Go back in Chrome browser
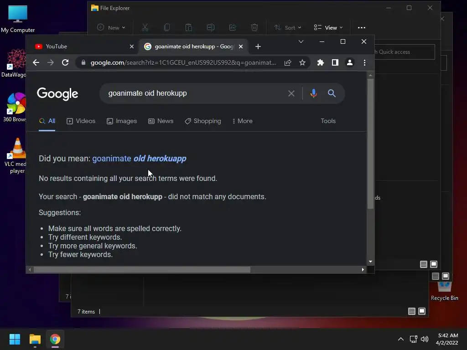This screenshot has width=467, height=350. 36,62
